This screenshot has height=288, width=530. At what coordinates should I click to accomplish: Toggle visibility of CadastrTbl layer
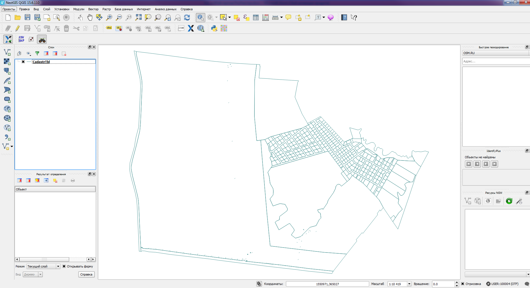point(23,62)
